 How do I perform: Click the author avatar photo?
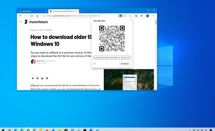point(33,62)
